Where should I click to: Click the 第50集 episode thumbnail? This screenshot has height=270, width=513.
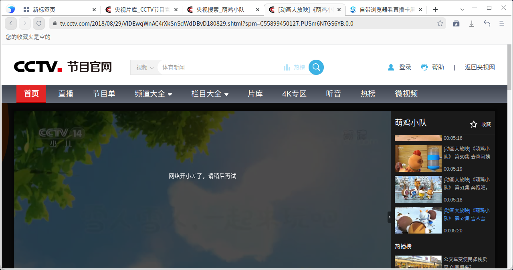click(x=418, y=159)
